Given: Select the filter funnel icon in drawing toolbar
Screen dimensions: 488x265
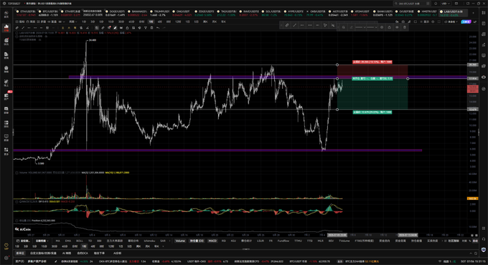Looking at the screenshot, I should (146, 28).
